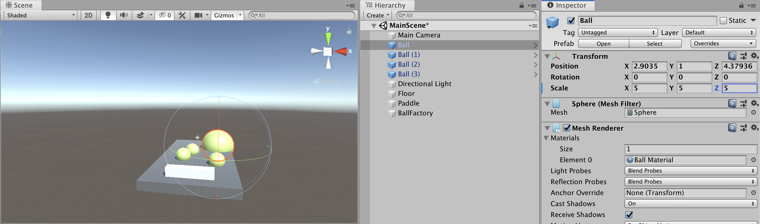Open Mesh Renderer presets icon
Viewport: 760px width, 224px height.
pos(744,128)
